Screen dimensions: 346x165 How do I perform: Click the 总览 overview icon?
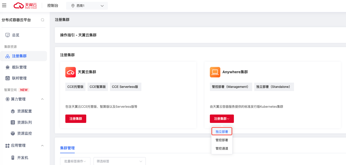(x=8, y=35)
